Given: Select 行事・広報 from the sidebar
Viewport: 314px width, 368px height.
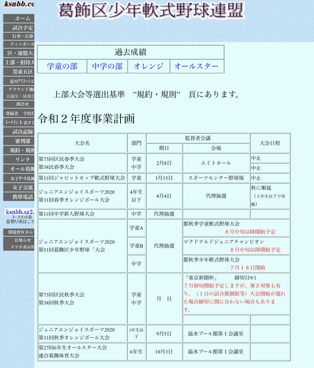Looking at the screenshot, I should [x=19, y=36].
